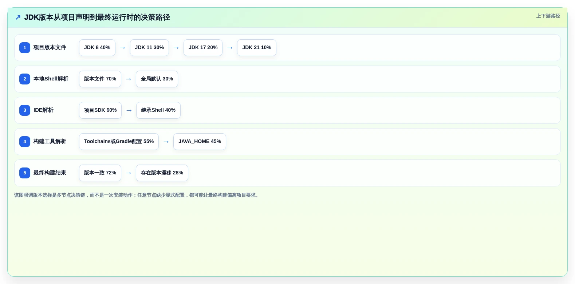Click step badge 1 for 项目版本文件
This screenshot has height=284, width=575.
[x=25, y=48]
